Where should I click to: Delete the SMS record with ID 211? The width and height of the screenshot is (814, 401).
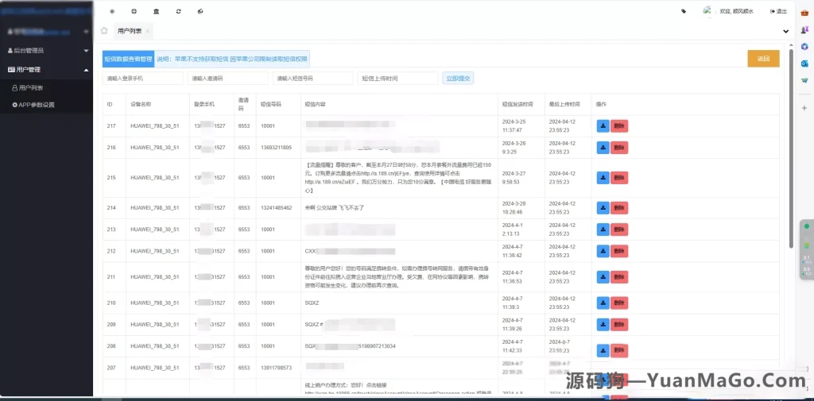[x=619, y=277]
